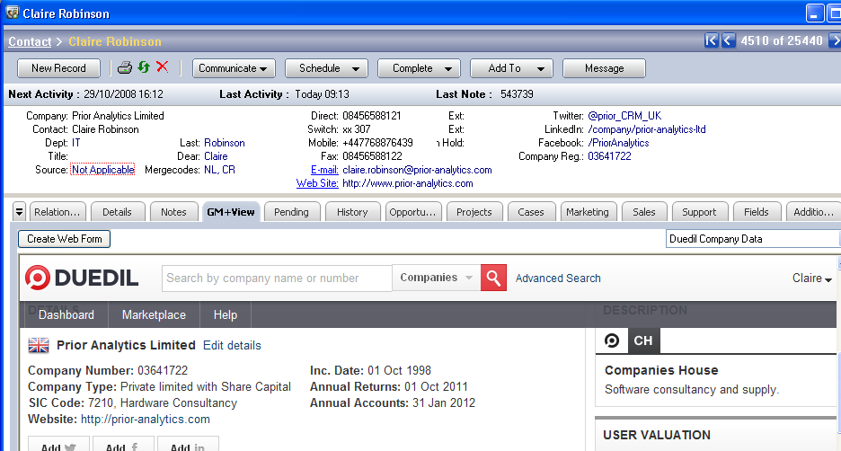Screen dimensions: 841x451
Task: Click the Create Web Form button
Action: pyautogui.click(x=65, y=239)
